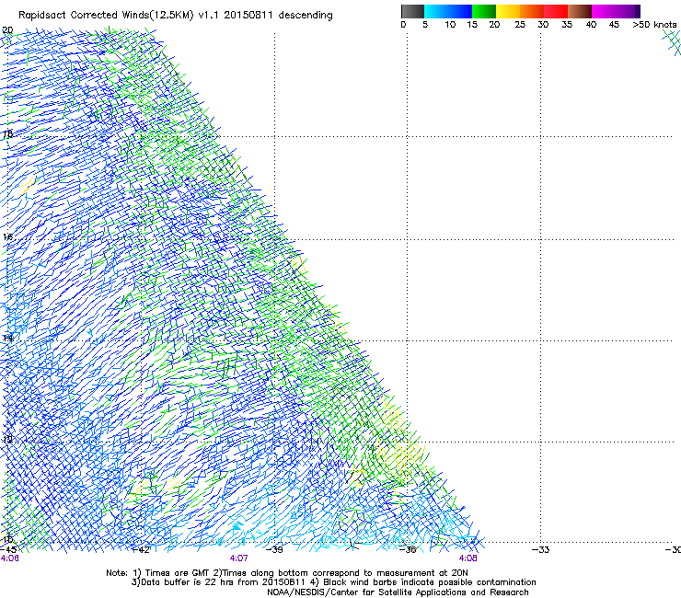681x598 pixels.
Task: Select the gray 0–5 knot legend segment
Action: [x=412, y=11]
